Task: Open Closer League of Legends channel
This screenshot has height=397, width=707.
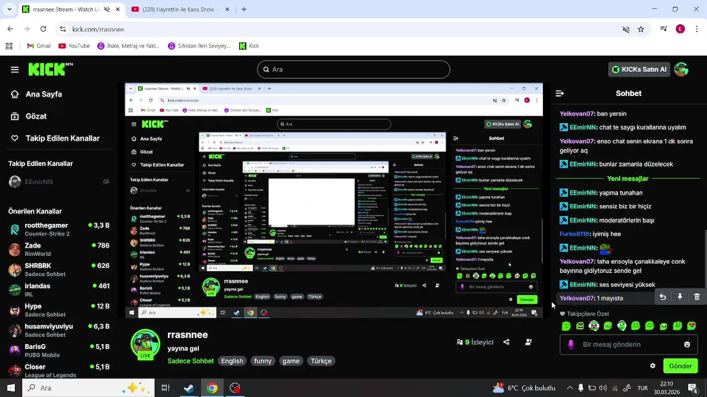Action: coord(59,371)
